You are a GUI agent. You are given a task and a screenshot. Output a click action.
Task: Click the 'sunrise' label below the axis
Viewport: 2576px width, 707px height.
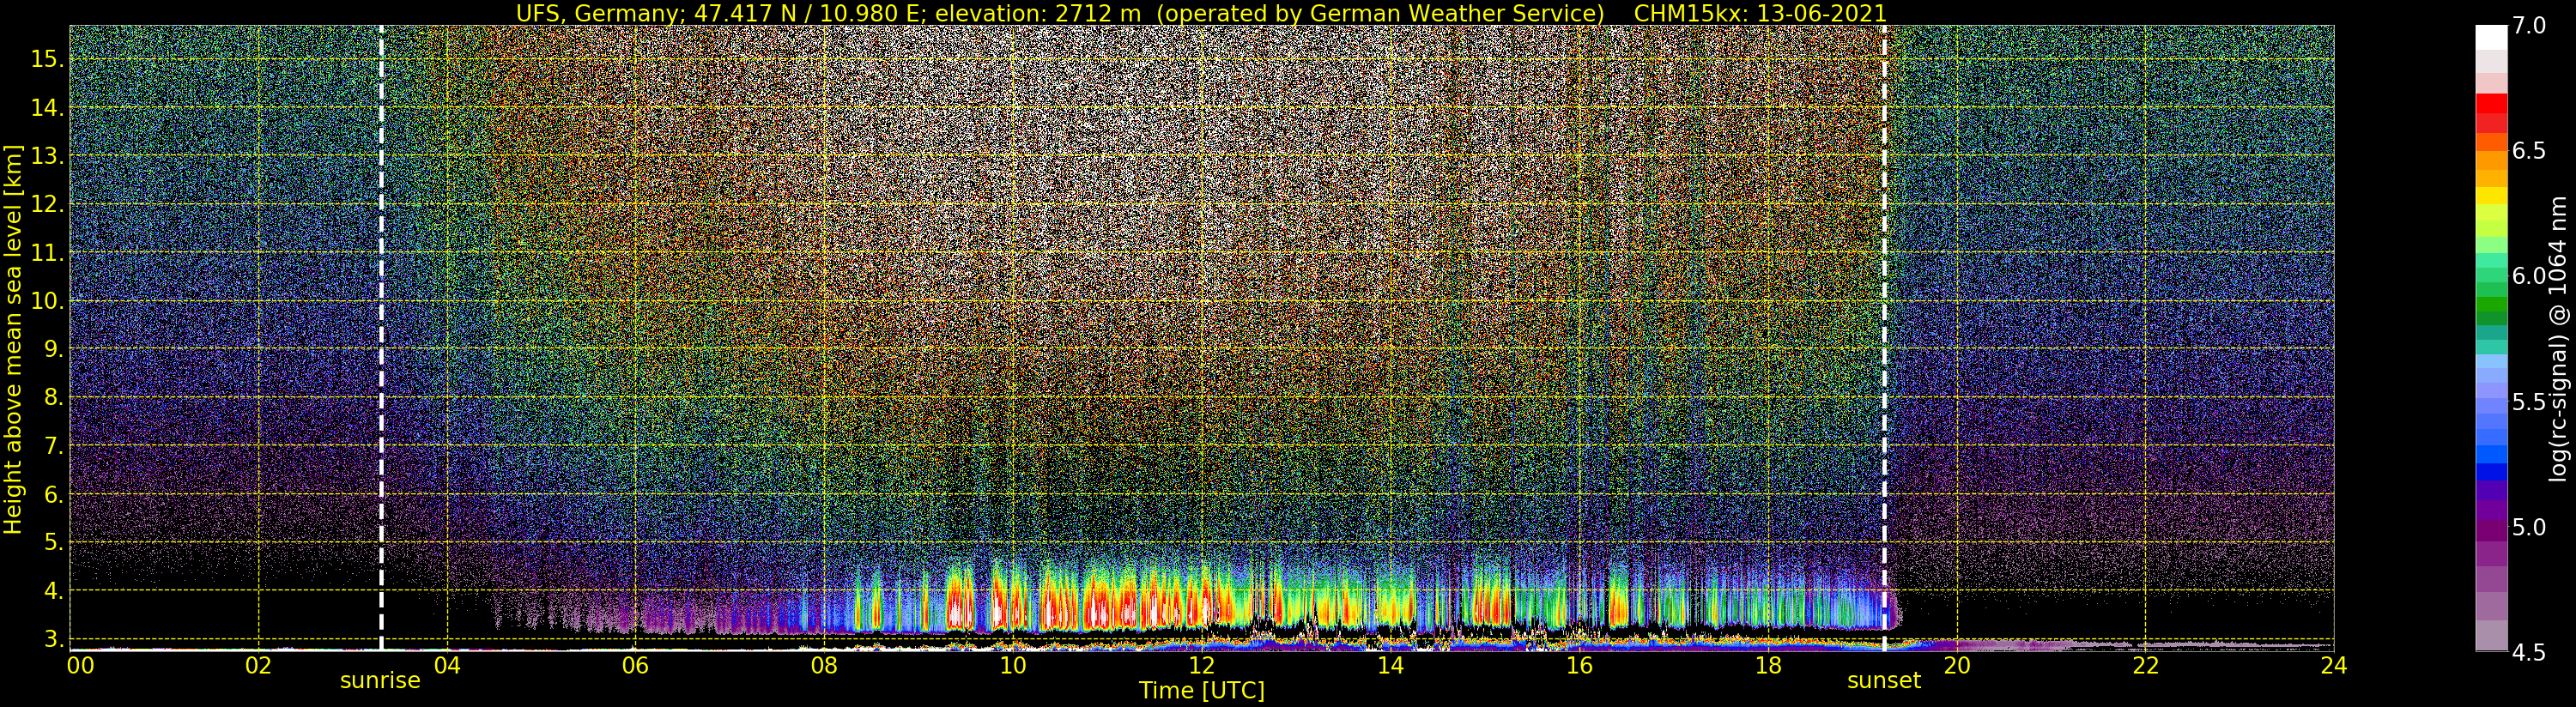pyautogui.click(x=380, y=681)
